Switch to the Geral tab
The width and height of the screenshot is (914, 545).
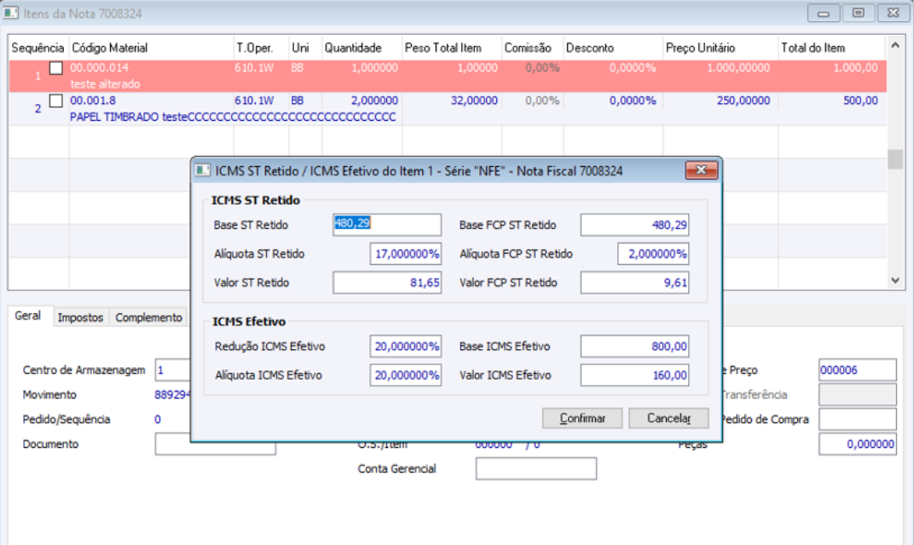[x=27, y=316]
